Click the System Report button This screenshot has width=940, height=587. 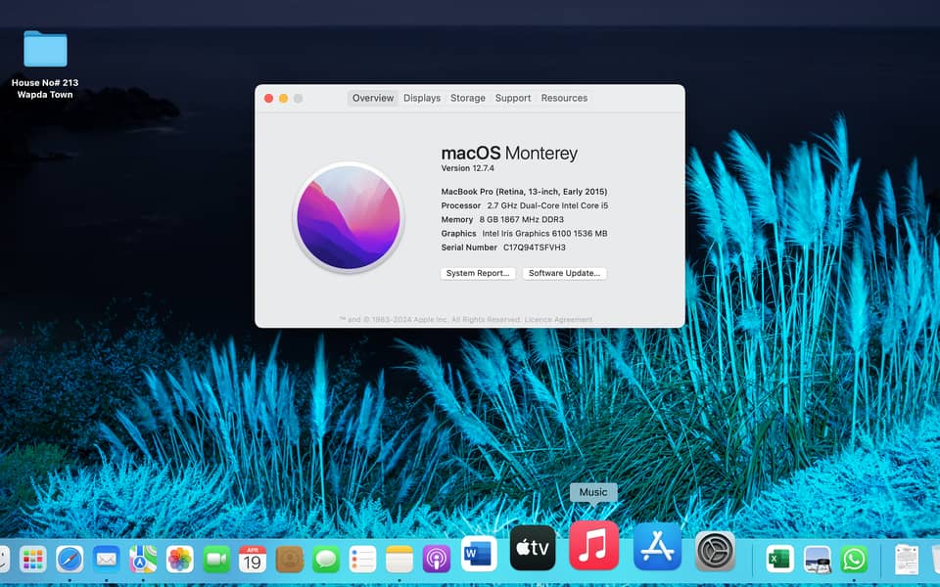(478, 273)
